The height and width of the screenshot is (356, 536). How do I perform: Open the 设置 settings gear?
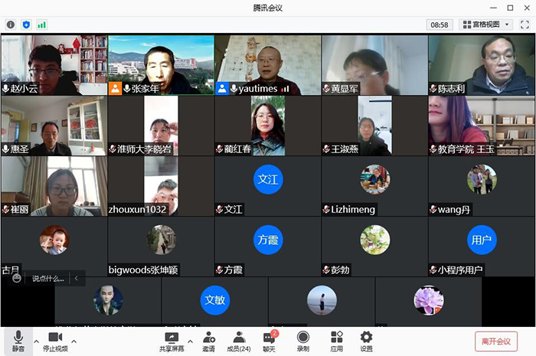click(366, 341)
